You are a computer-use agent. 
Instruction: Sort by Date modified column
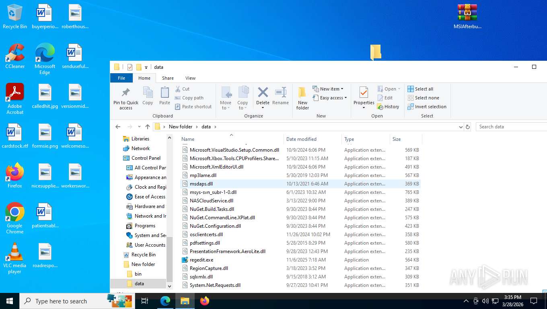tap(313, 139)
